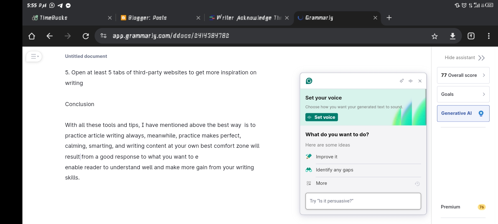Viewport: 498px width, 224px height.
Task: Click the sparkle icon in assistant header
Action: 402,81
